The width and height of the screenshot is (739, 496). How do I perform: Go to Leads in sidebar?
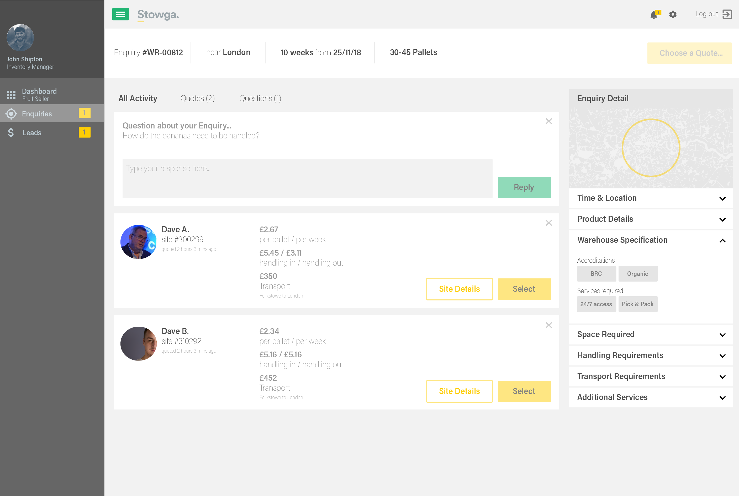click(32, 133)
